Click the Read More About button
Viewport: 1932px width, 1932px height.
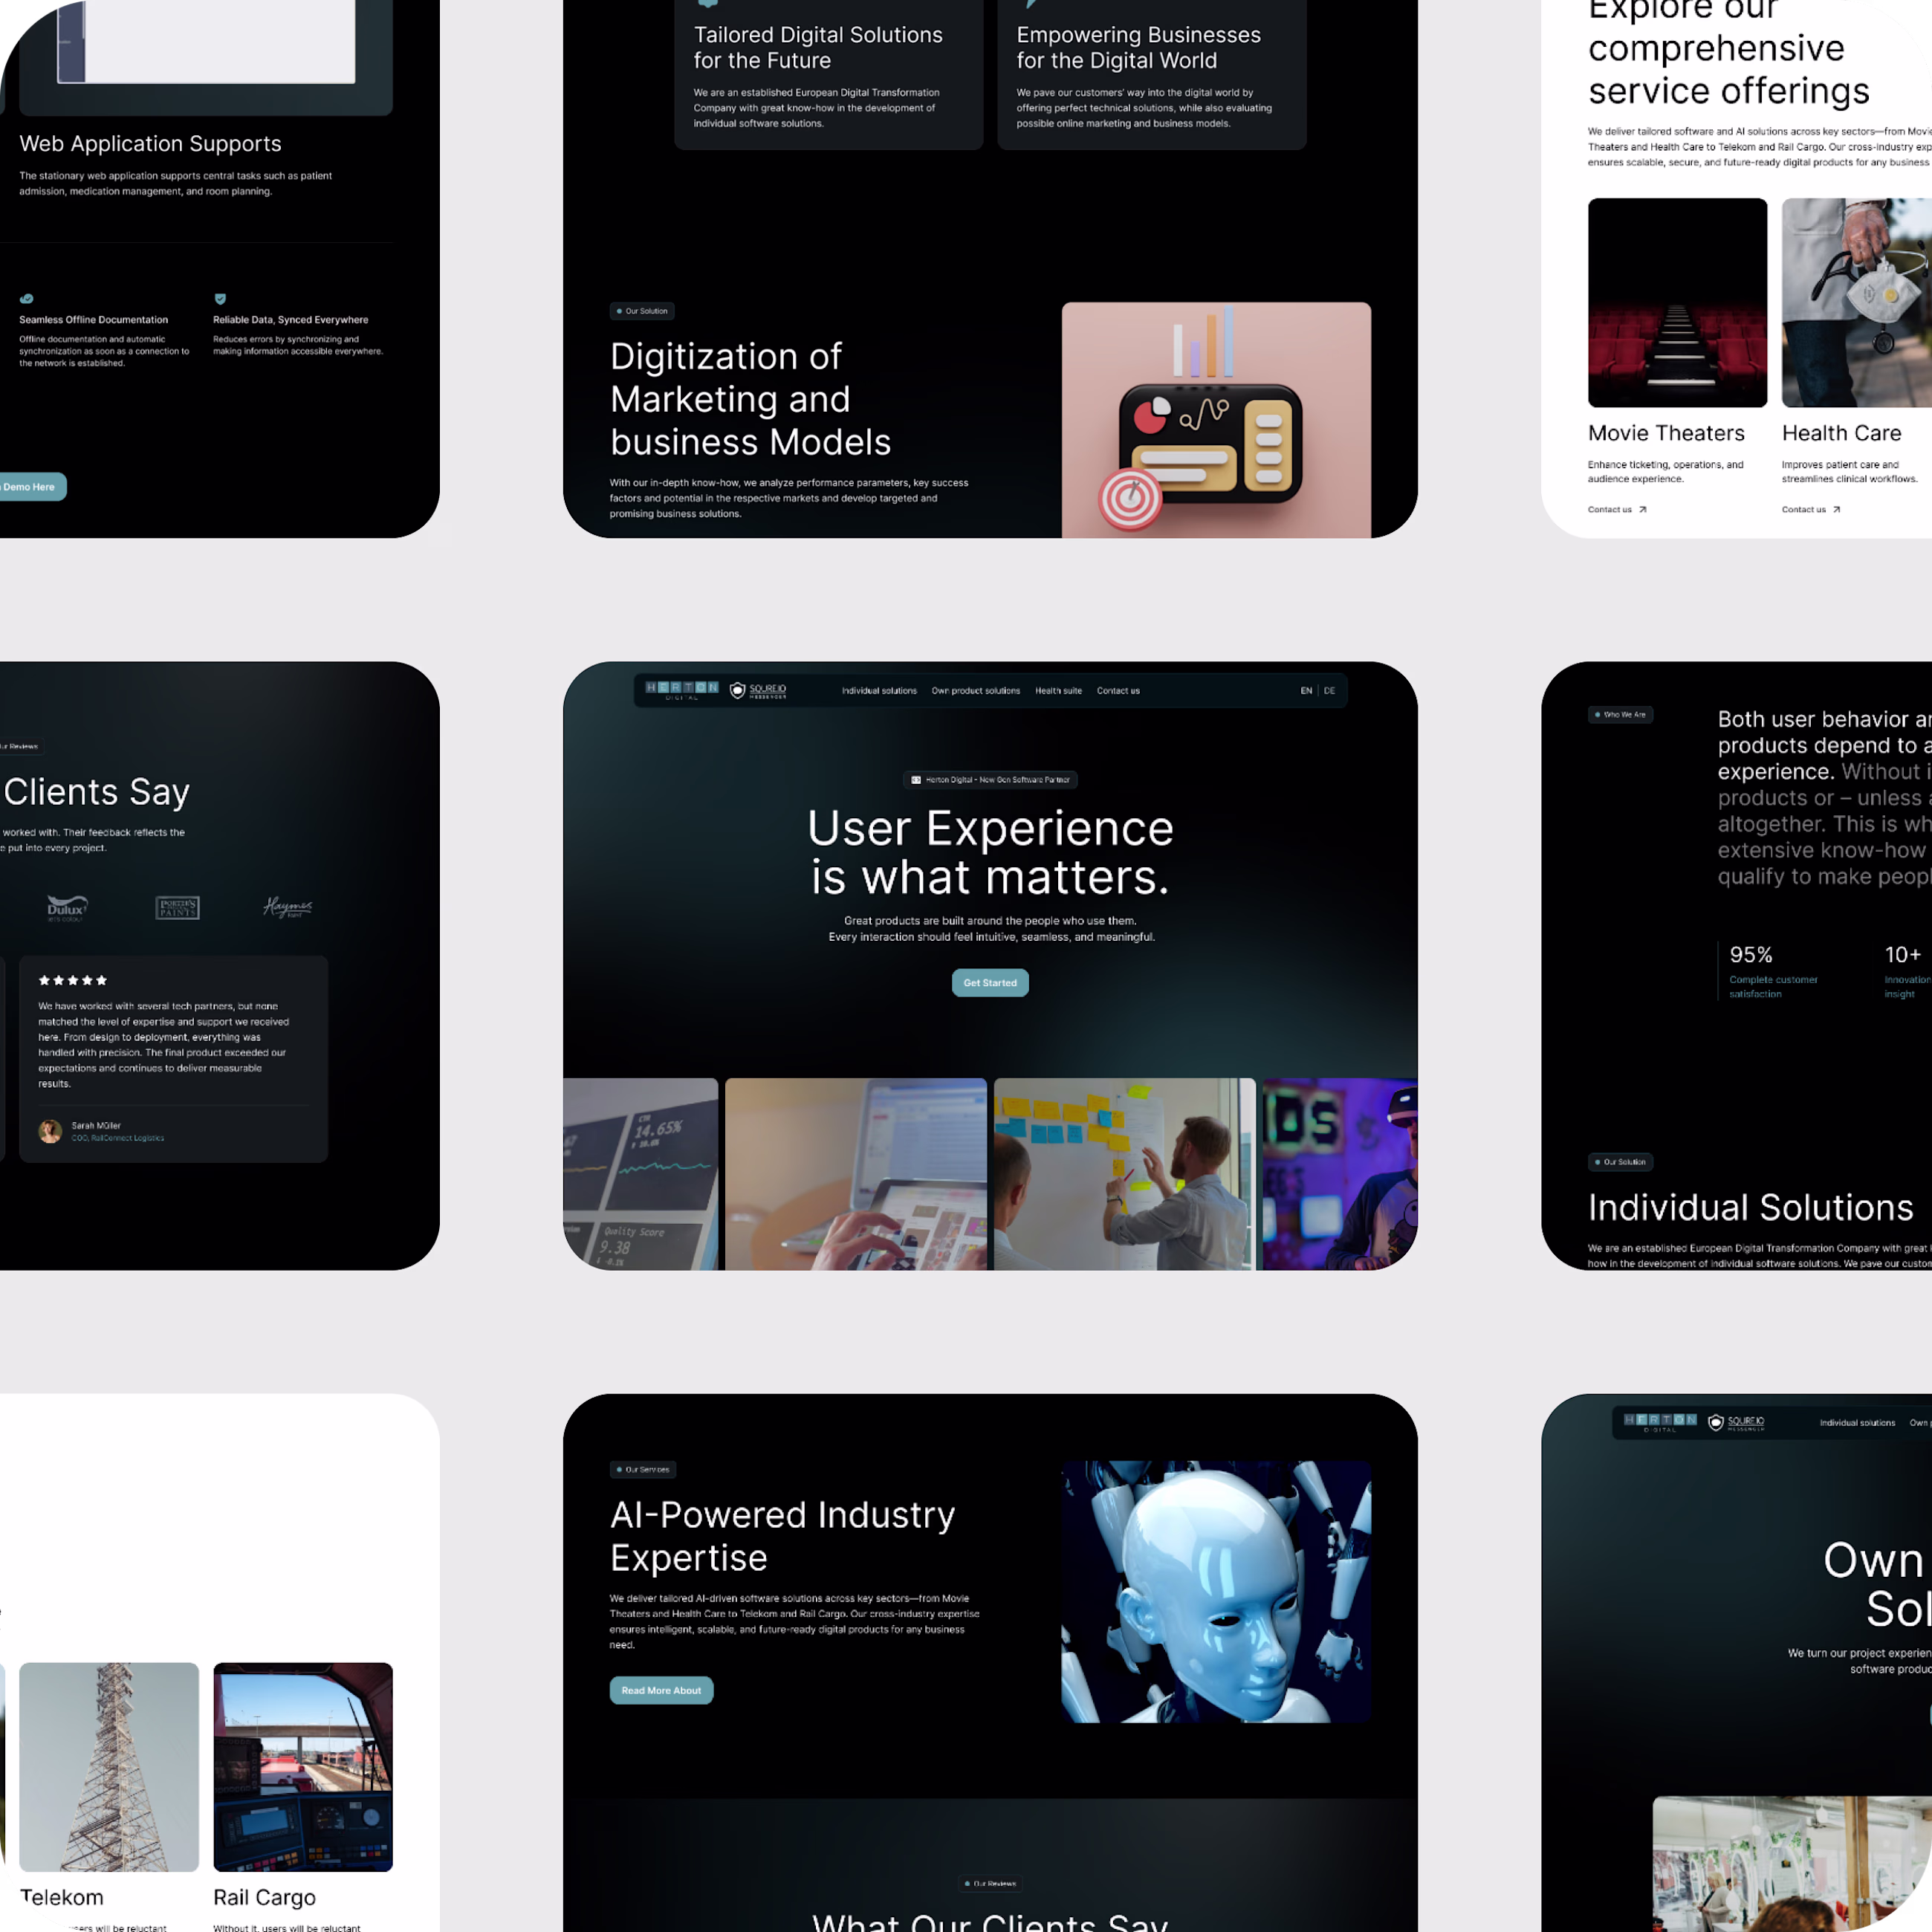(x=661, y=1690)
